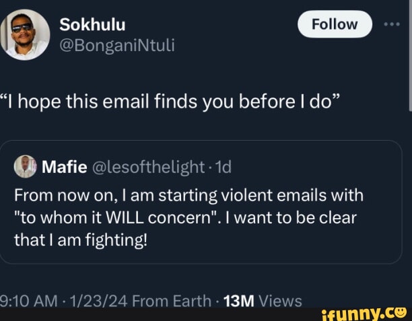
Task: Open the three-dot more options menu
Action: tap(391, 25)
